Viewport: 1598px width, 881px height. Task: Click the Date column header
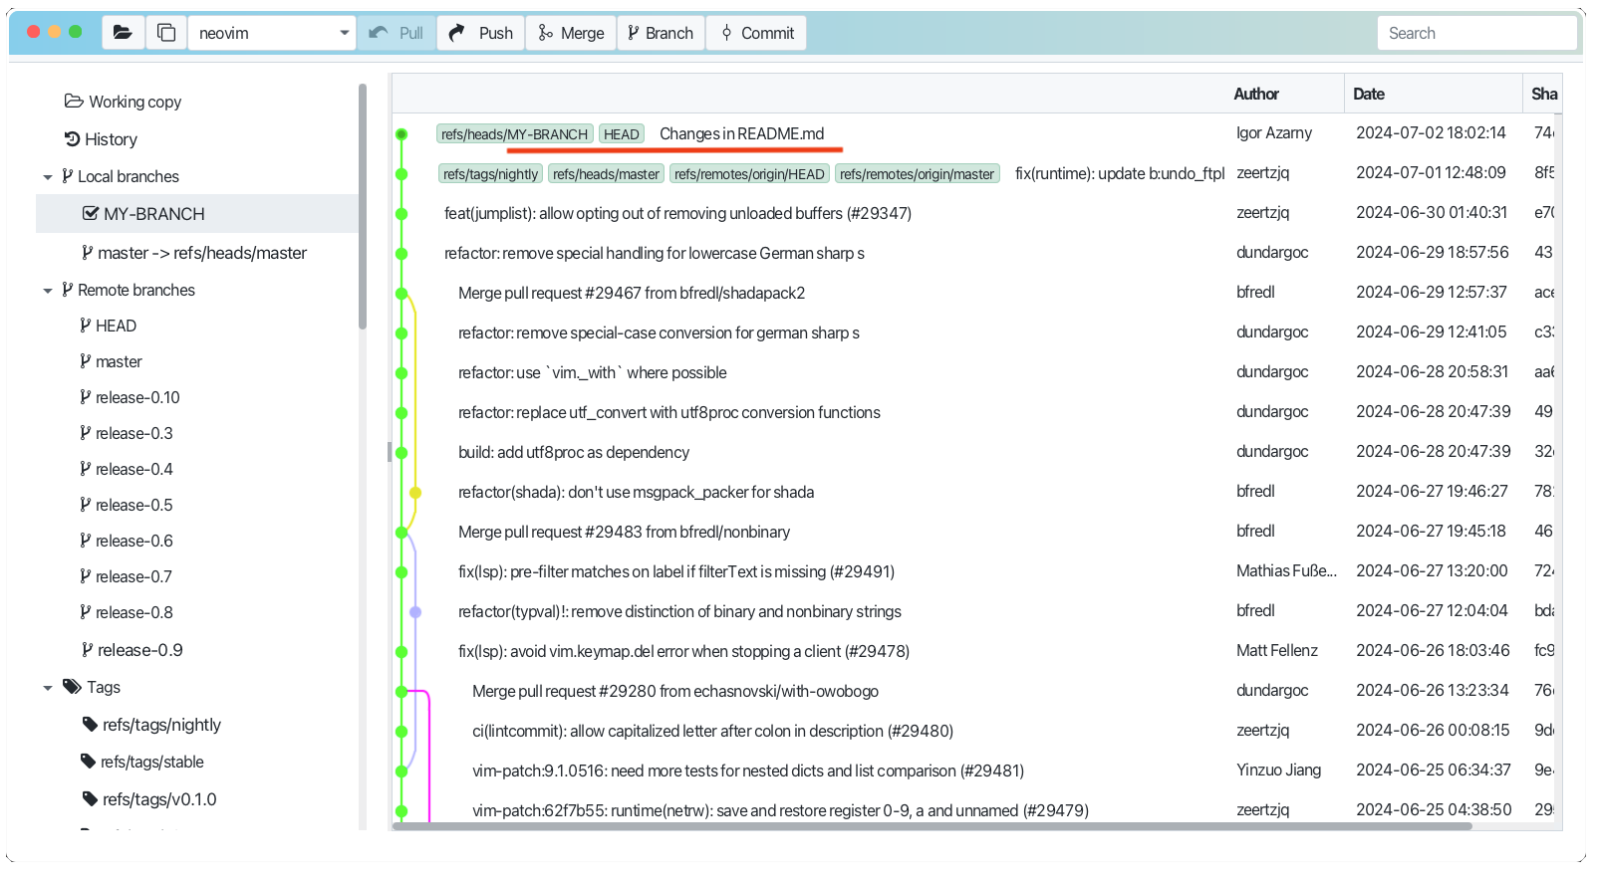[1369, 94]
